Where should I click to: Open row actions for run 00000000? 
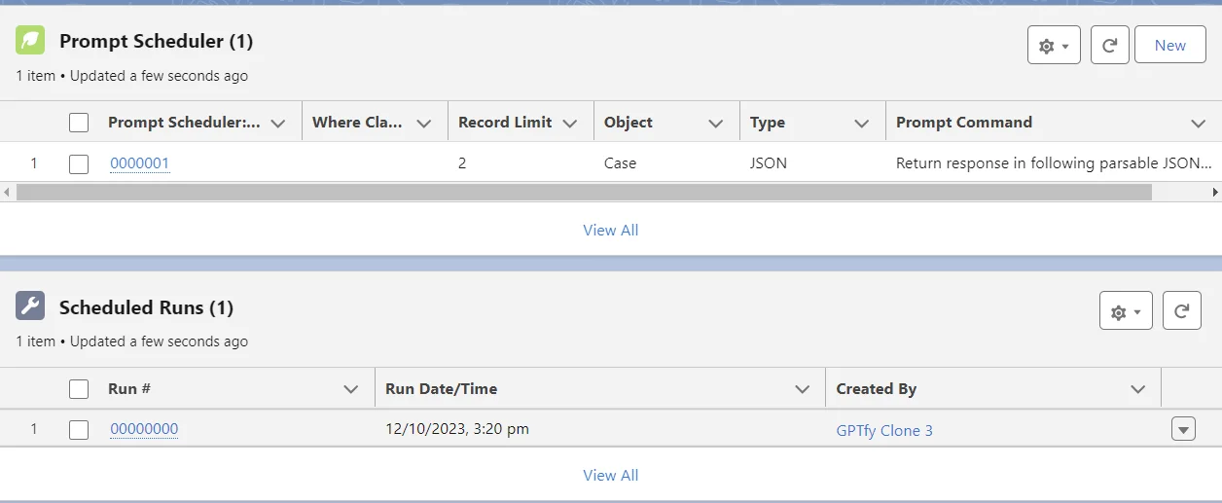(x=1183, y=429)
